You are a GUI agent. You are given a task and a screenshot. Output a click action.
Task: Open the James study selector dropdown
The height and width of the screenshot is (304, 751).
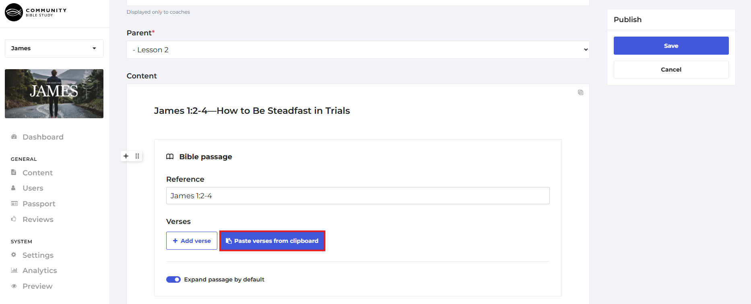[x=54, y=48]
